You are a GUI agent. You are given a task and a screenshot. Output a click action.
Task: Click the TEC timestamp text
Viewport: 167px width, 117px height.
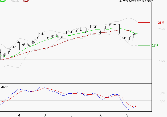tap(136, 1)
